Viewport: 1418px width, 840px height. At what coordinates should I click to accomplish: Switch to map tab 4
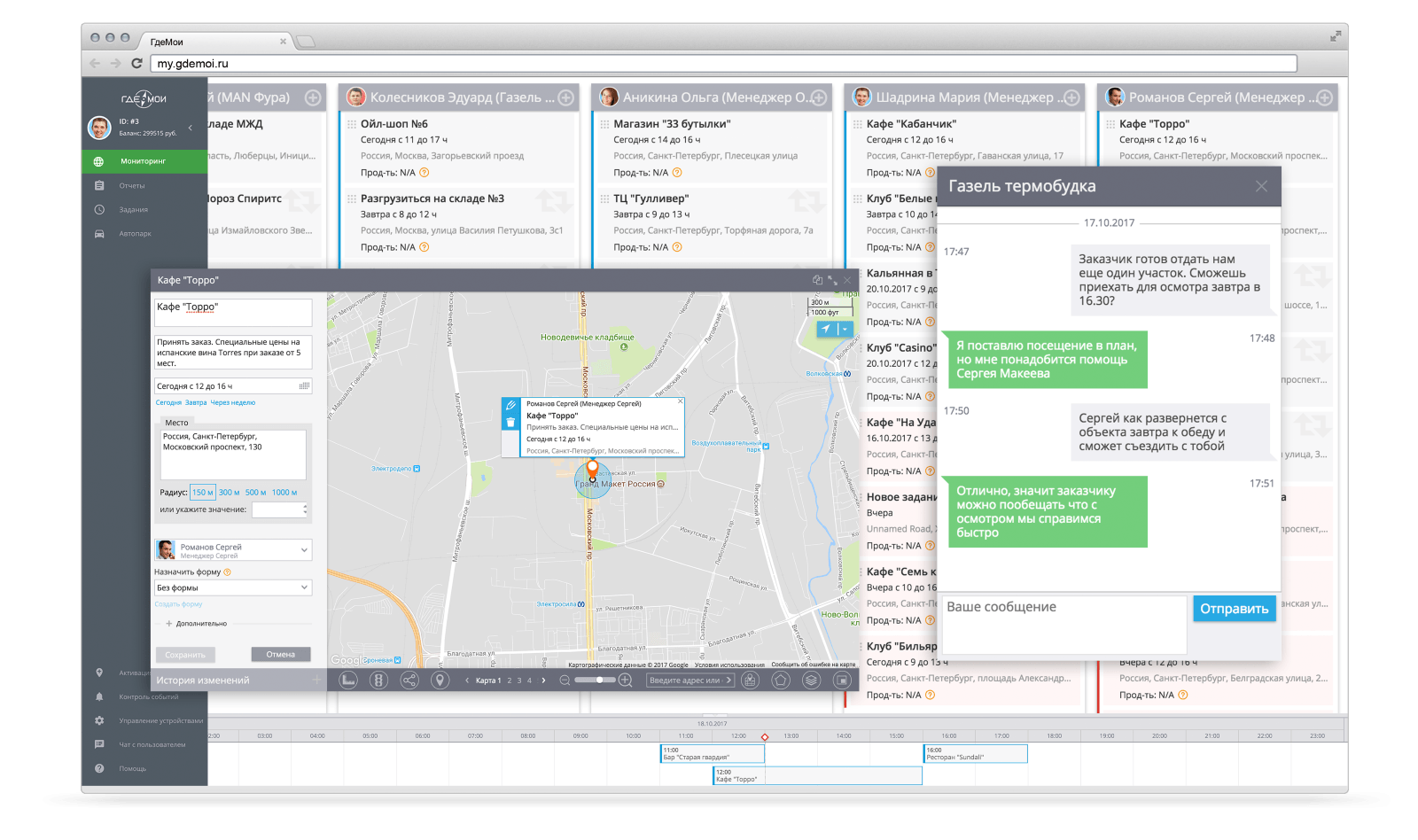pyautogui.click(x=530, y=681)
